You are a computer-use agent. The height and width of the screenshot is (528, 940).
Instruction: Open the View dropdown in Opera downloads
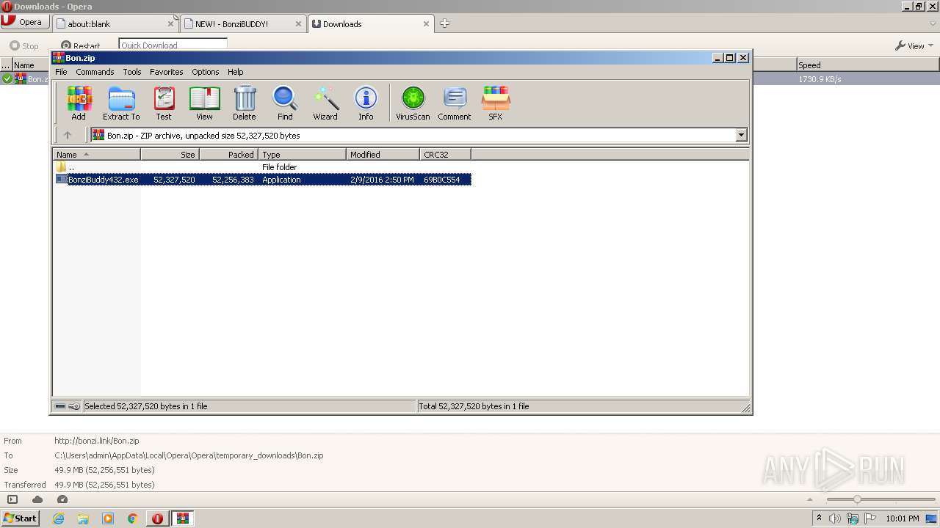914,45
